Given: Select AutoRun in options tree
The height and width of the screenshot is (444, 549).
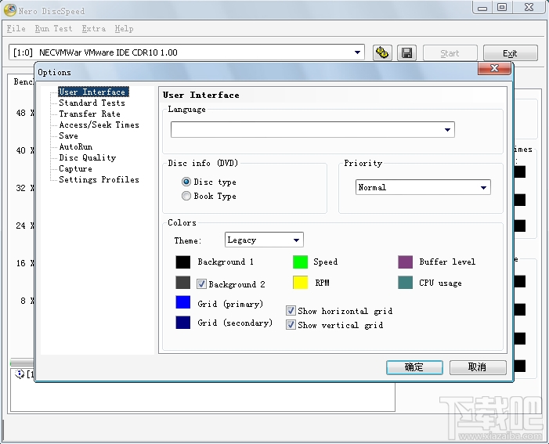Looking at the screenshot, I should pos(76,146).
